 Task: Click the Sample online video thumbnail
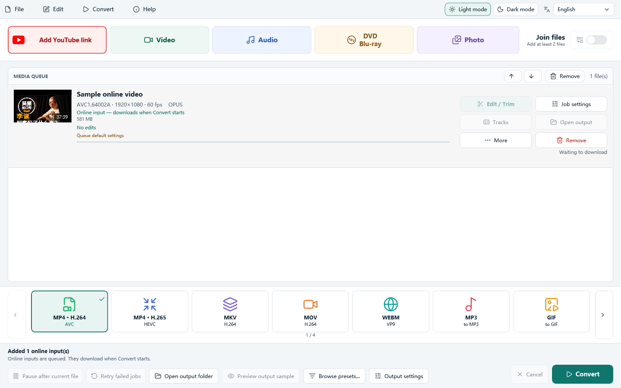43,106
